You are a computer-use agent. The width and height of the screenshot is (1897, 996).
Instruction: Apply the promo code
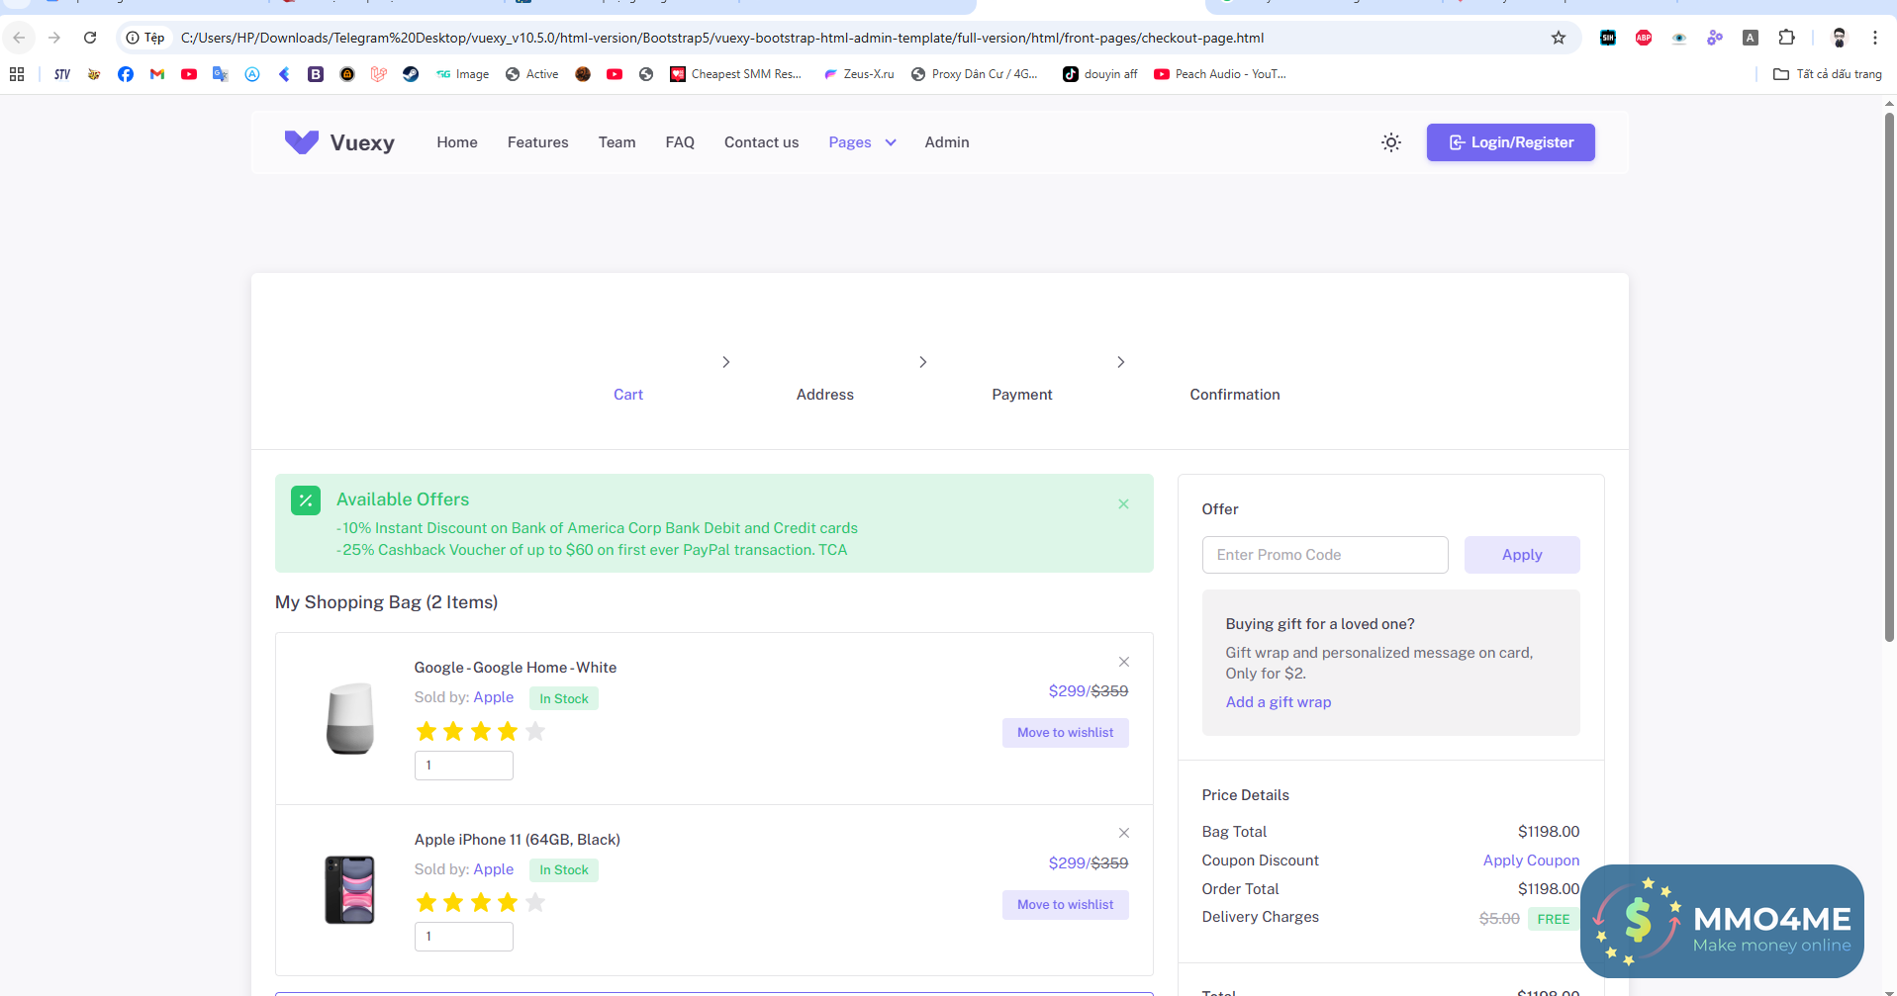(x=1521, y=555)
